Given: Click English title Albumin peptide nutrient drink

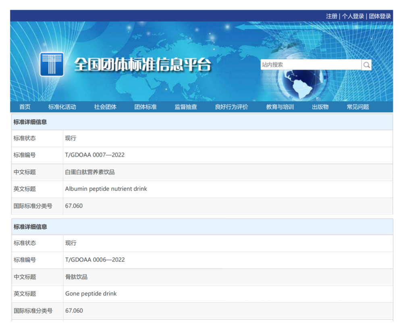Looking at the screenshot, I should 106,189.
